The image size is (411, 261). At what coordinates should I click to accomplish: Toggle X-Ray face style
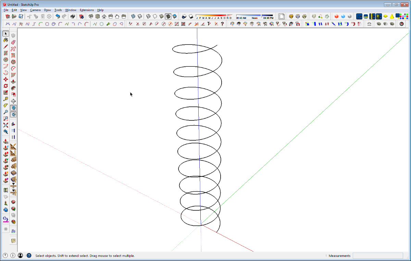[134, 16]
